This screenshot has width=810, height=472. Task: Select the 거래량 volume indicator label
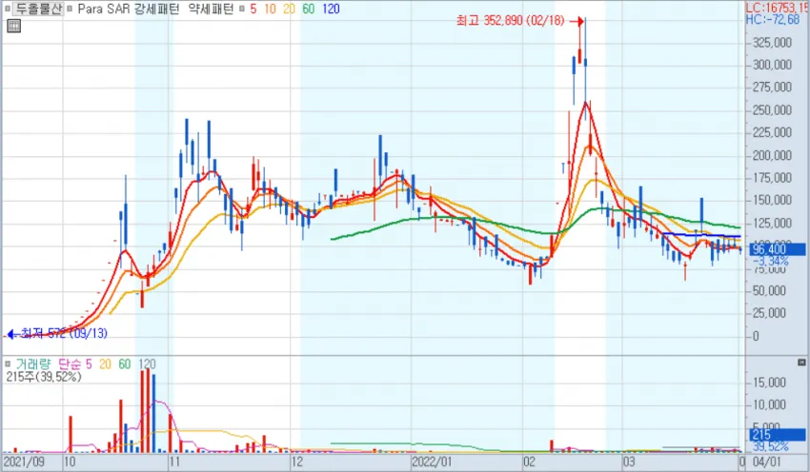pos(33,364)
